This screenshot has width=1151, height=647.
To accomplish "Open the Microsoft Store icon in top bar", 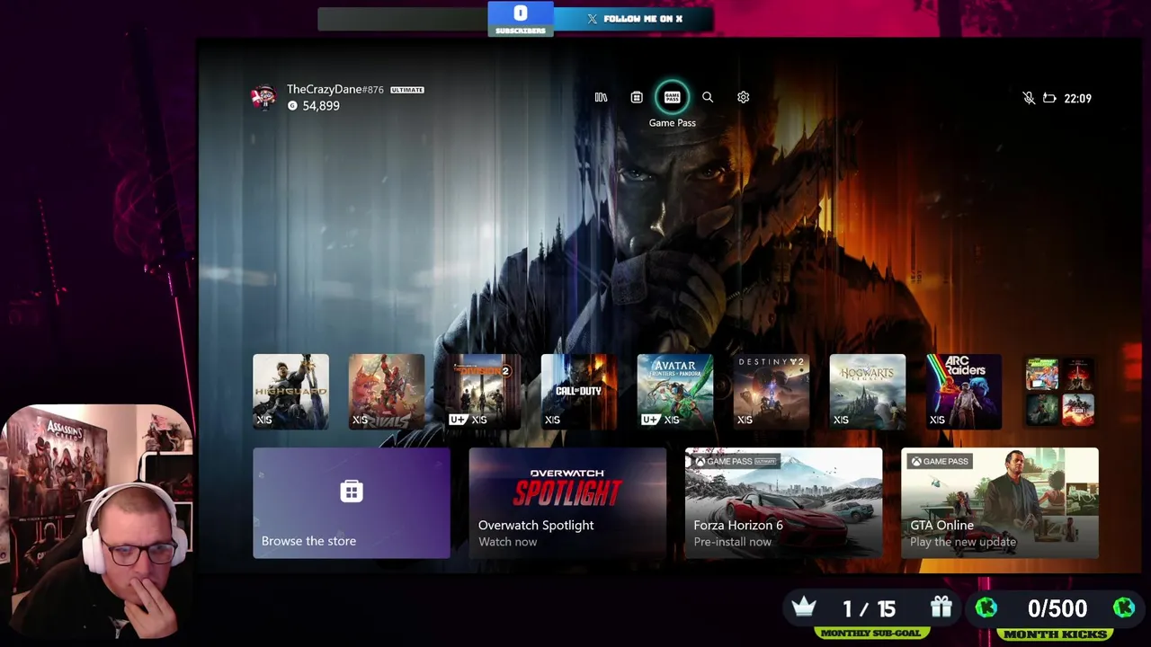I will (637, 97).
